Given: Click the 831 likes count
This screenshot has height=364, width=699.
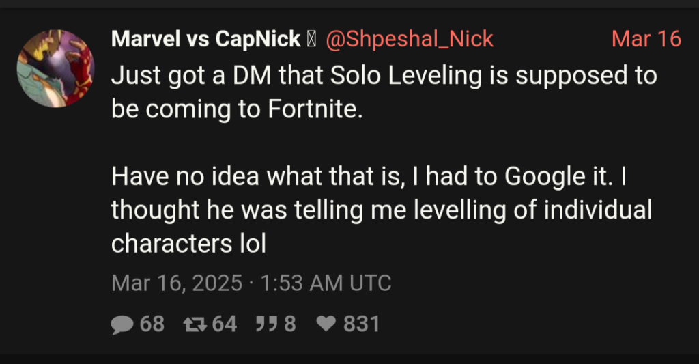Looking at the screenshot, I should click(361, 323).
